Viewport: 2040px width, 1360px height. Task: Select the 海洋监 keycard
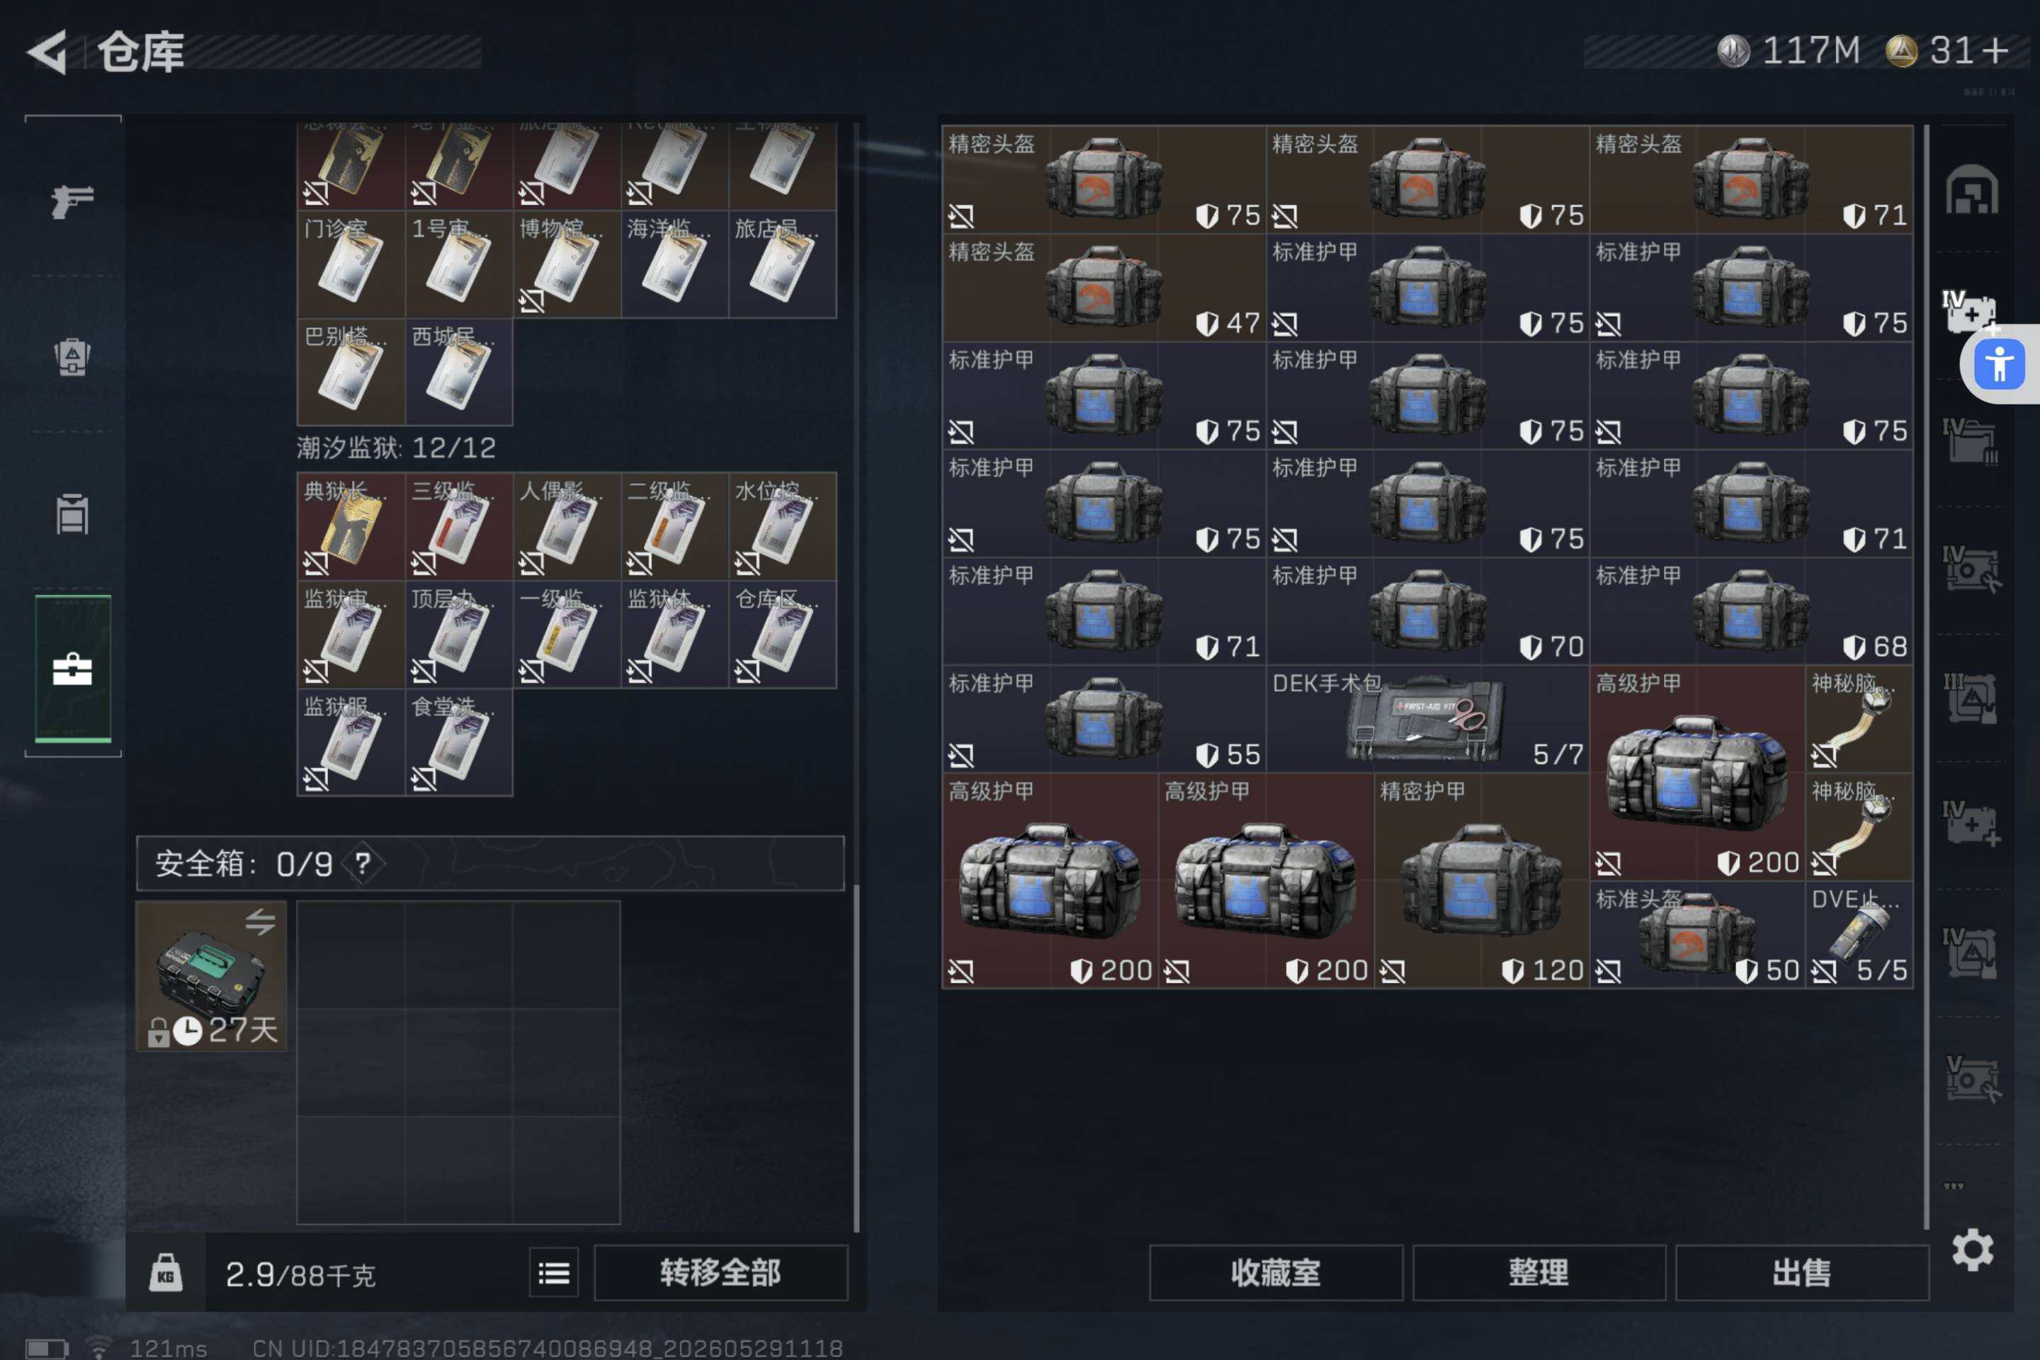[675, 263]
